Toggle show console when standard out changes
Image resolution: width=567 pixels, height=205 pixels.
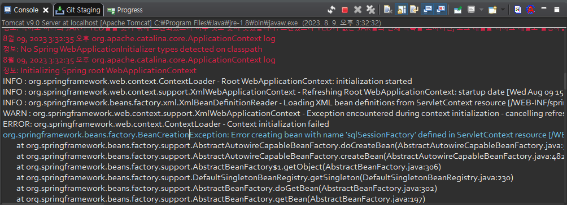tap(427, 10)
